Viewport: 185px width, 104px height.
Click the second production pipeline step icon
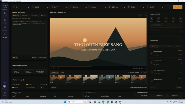(159, 18)
